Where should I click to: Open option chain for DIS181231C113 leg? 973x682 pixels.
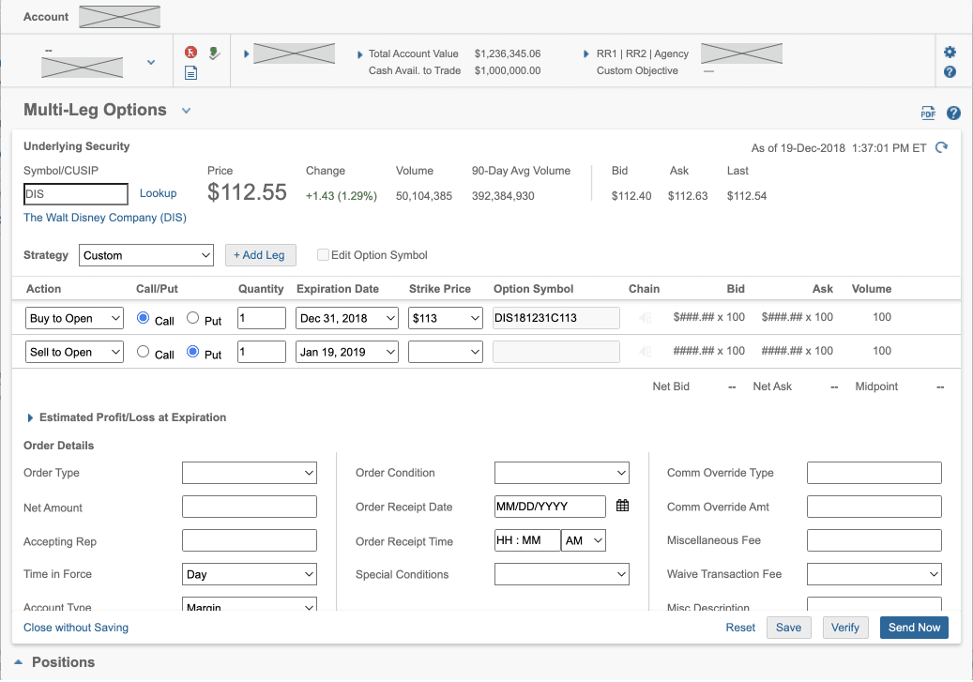click(645, 318)
